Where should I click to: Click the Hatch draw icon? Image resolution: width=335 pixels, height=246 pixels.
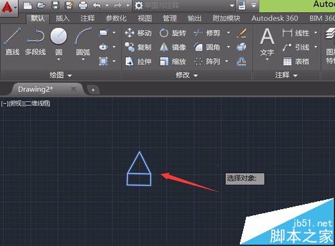click(103, 61)
